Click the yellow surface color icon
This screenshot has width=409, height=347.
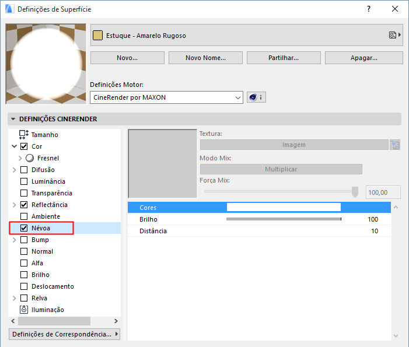coord(98,35)
